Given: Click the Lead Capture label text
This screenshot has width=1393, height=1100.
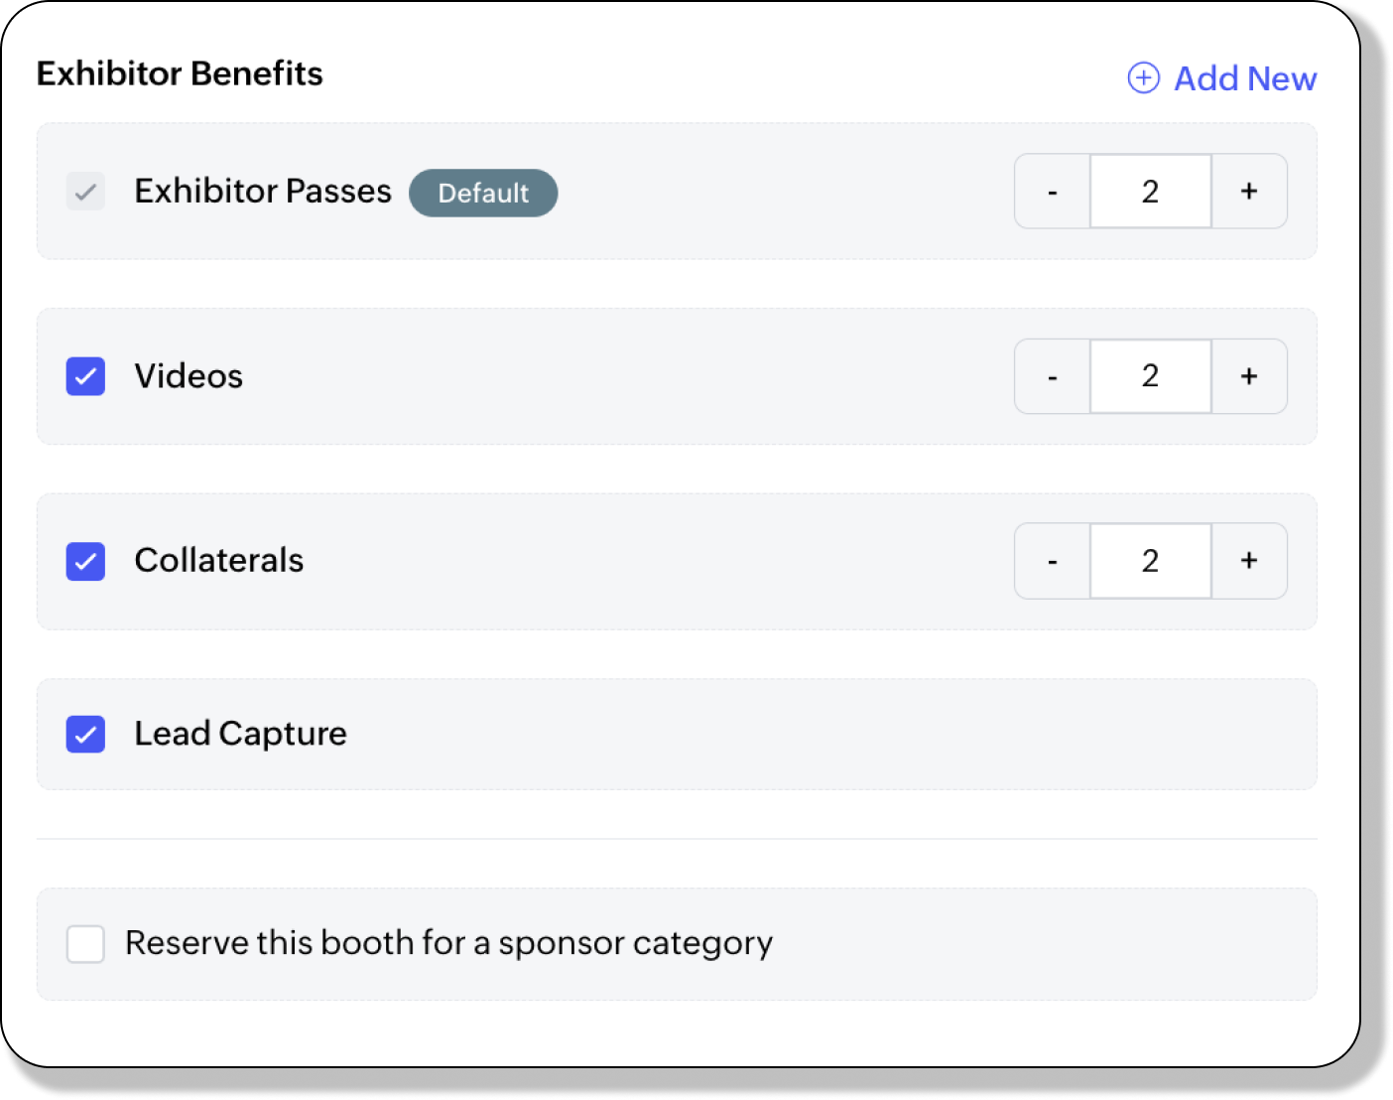Looking at the screenshot, I should [x=240, y=734].
